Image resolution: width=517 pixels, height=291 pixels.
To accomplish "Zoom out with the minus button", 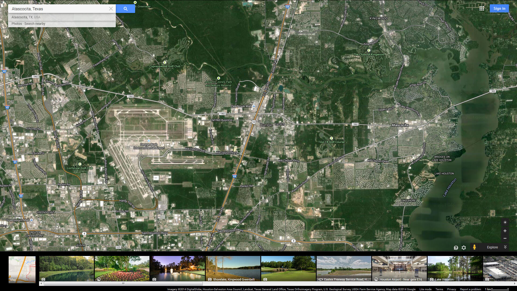I will click(x=505, y=238).
